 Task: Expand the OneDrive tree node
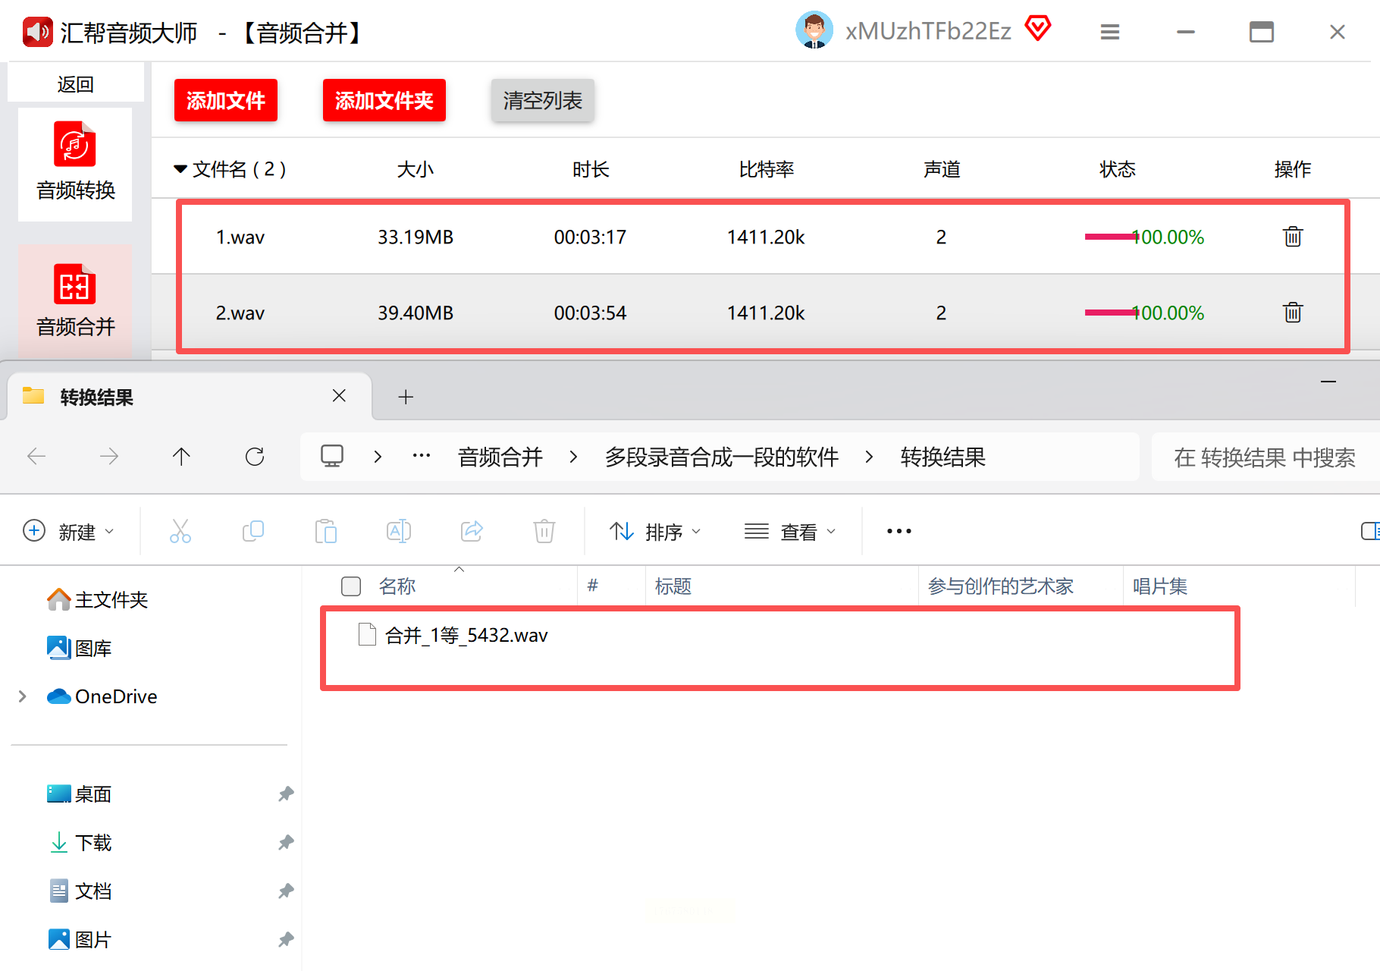pyautogui.click(x=23, y=696)
